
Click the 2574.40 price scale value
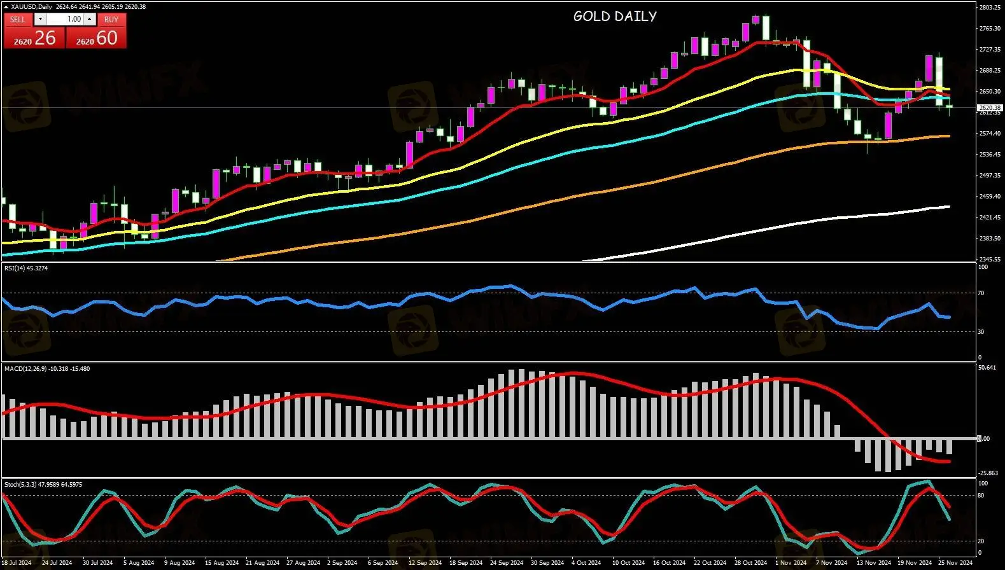(x=990, y=134)
